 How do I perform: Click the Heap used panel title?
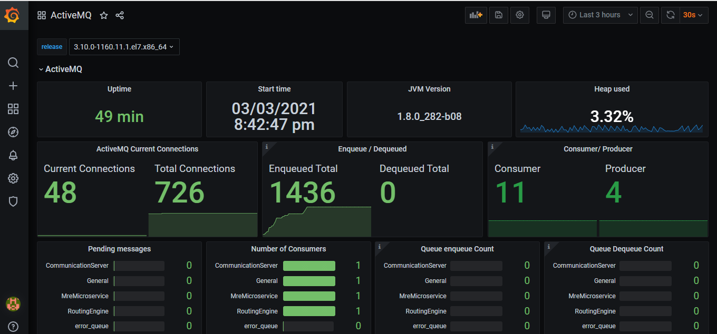(x=612, y=89)
